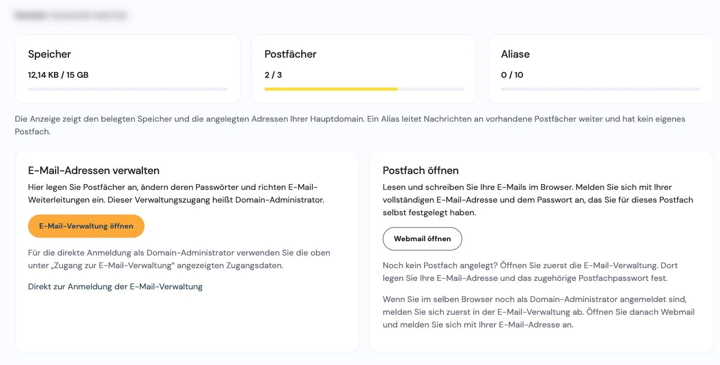Click the 2 / 3 mailbox count

pos(273,75)
